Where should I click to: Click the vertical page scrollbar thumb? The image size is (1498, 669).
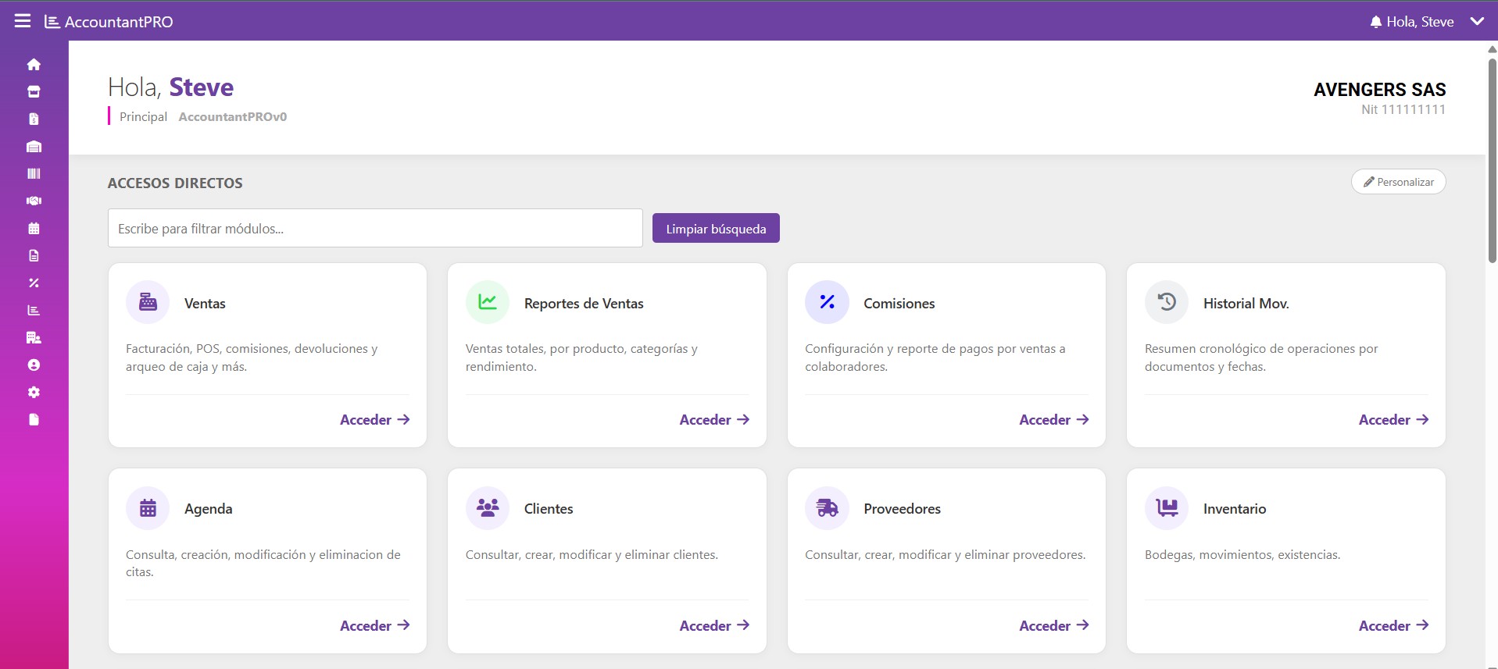(x=1492, y=160)
